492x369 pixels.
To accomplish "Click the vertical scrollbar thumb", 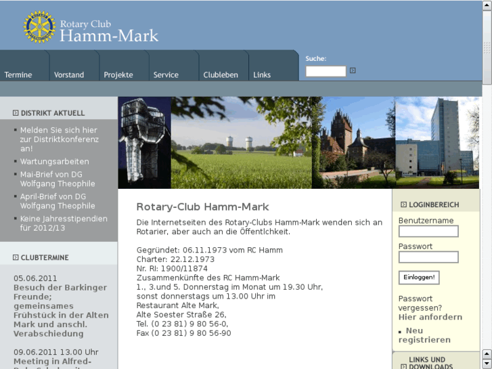I will click(x=487, y=47).
